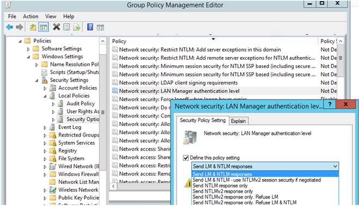Open the View menu

coord(51,16)
